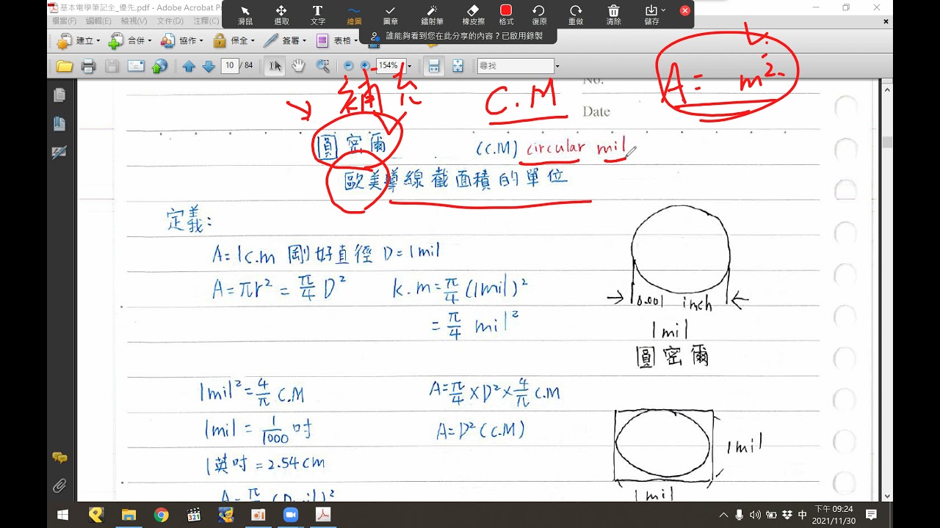Pick the 繪圖 draw tool

point(354,15)
